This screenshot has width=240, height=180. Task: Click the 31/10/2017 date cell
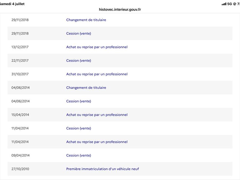click(20, 74)
